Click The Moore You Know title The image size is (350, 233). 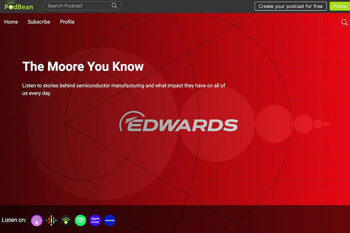[x=83, y=66]
